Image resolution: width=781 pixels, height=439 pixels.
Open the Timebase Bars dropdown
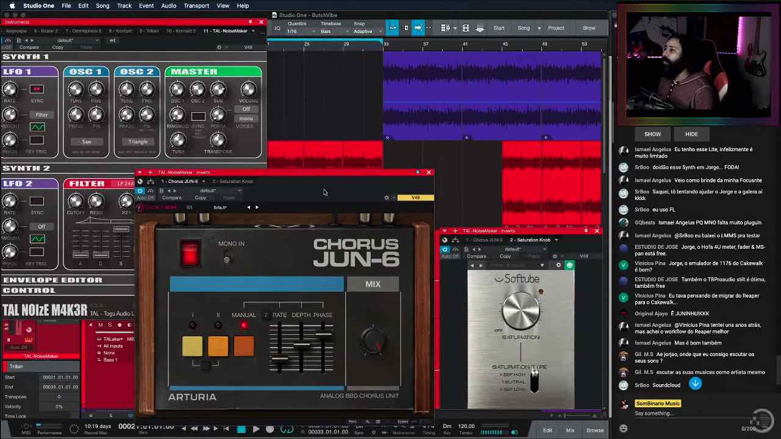pos(335,31)
